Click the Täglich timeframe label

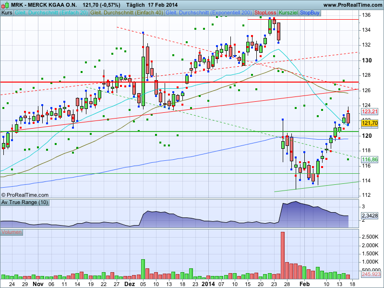pos(135,5)
